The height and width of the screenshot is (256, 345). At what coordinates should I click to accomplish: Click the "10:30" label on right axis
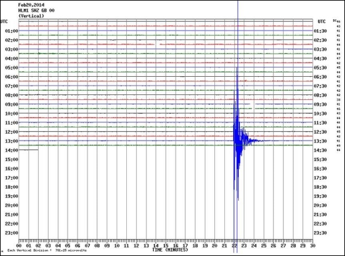pos(320,114)
